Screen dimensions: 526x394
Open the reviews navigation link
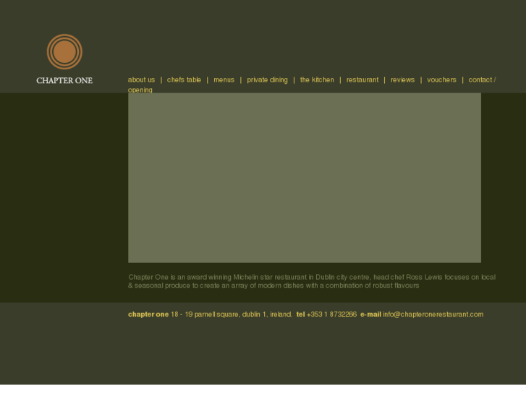(x=402, y=80)
